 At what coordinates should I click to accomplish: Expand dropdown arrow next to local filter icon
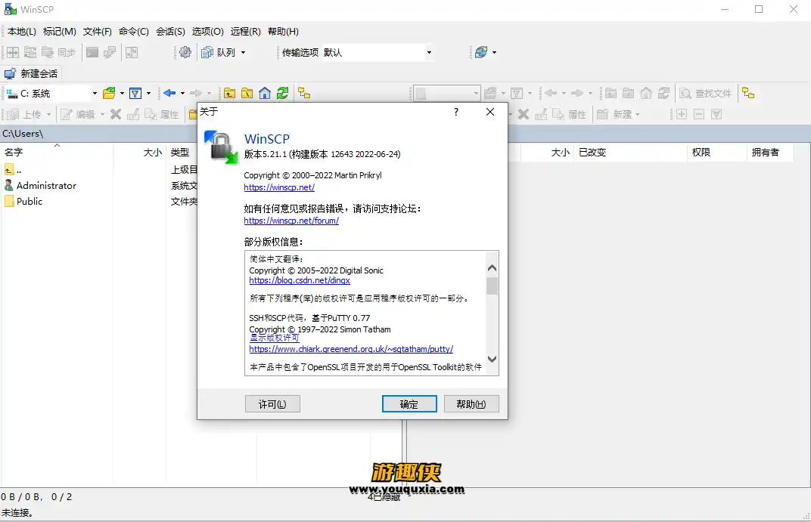pyautogui.click(x=148, y=94)
